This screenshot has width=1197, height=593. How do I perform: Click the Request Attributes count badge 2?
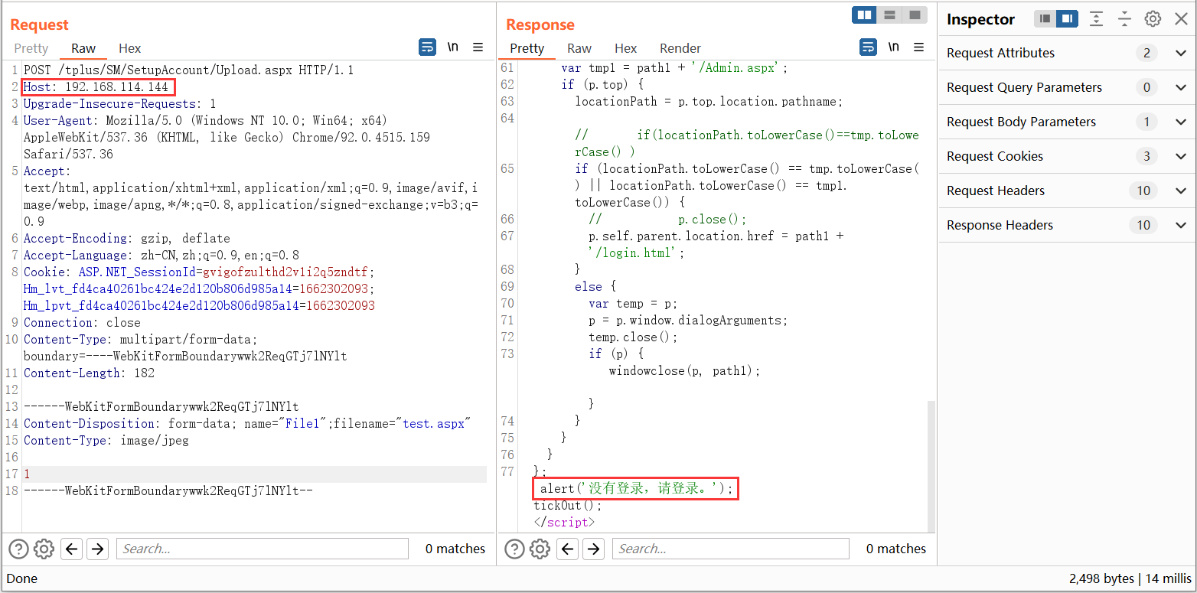(1146, 53)
